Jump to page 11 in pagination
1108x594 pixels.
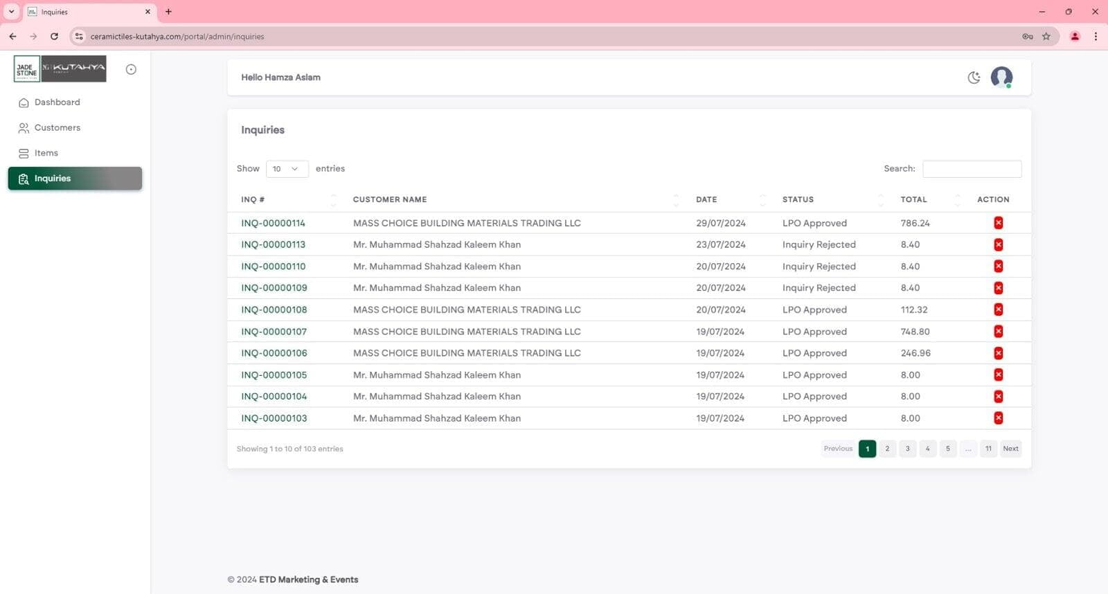point(988,449)
